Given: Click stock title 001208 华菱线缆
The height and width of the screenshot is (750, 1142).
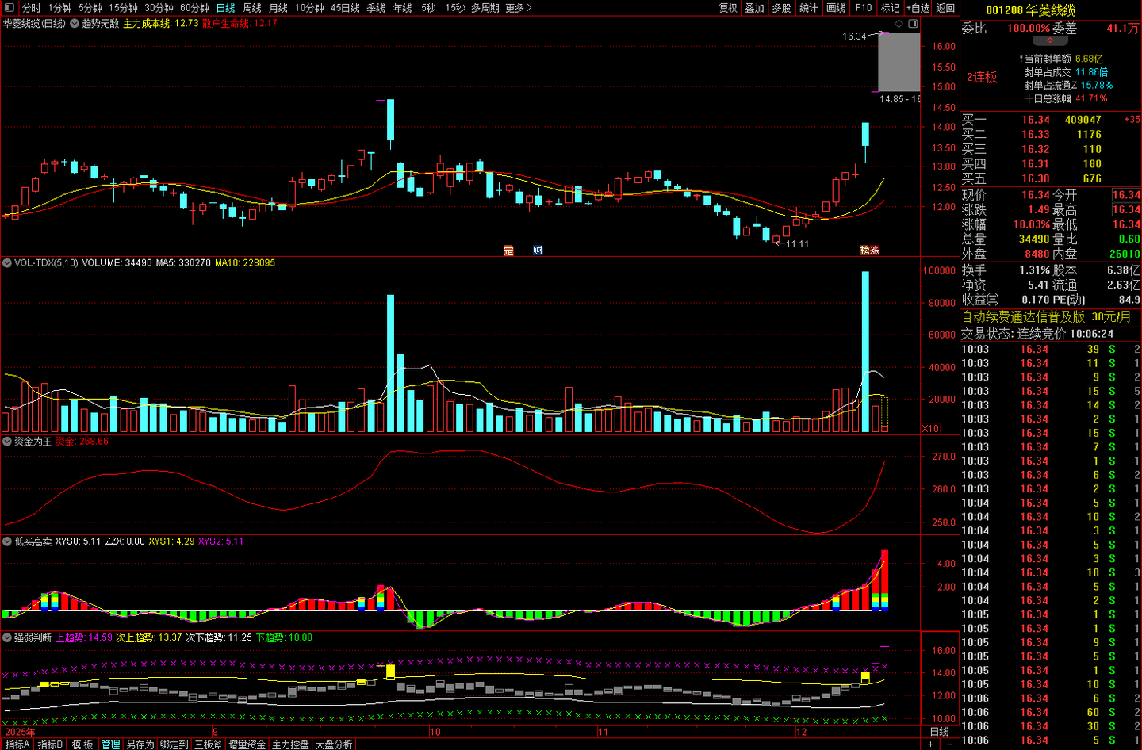Looking at the screenshot, I should tap(1031, 10).
